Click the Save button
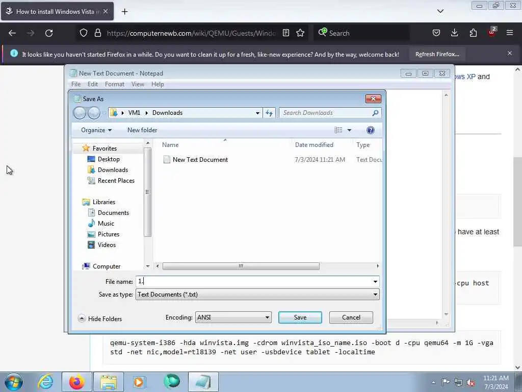 click(x=300, y=317)
